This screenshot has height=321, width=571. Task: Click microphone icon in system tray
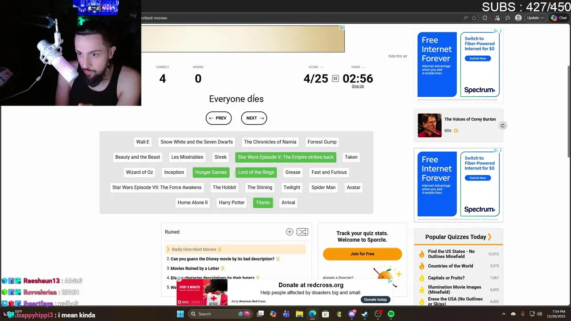click(522, 314)
